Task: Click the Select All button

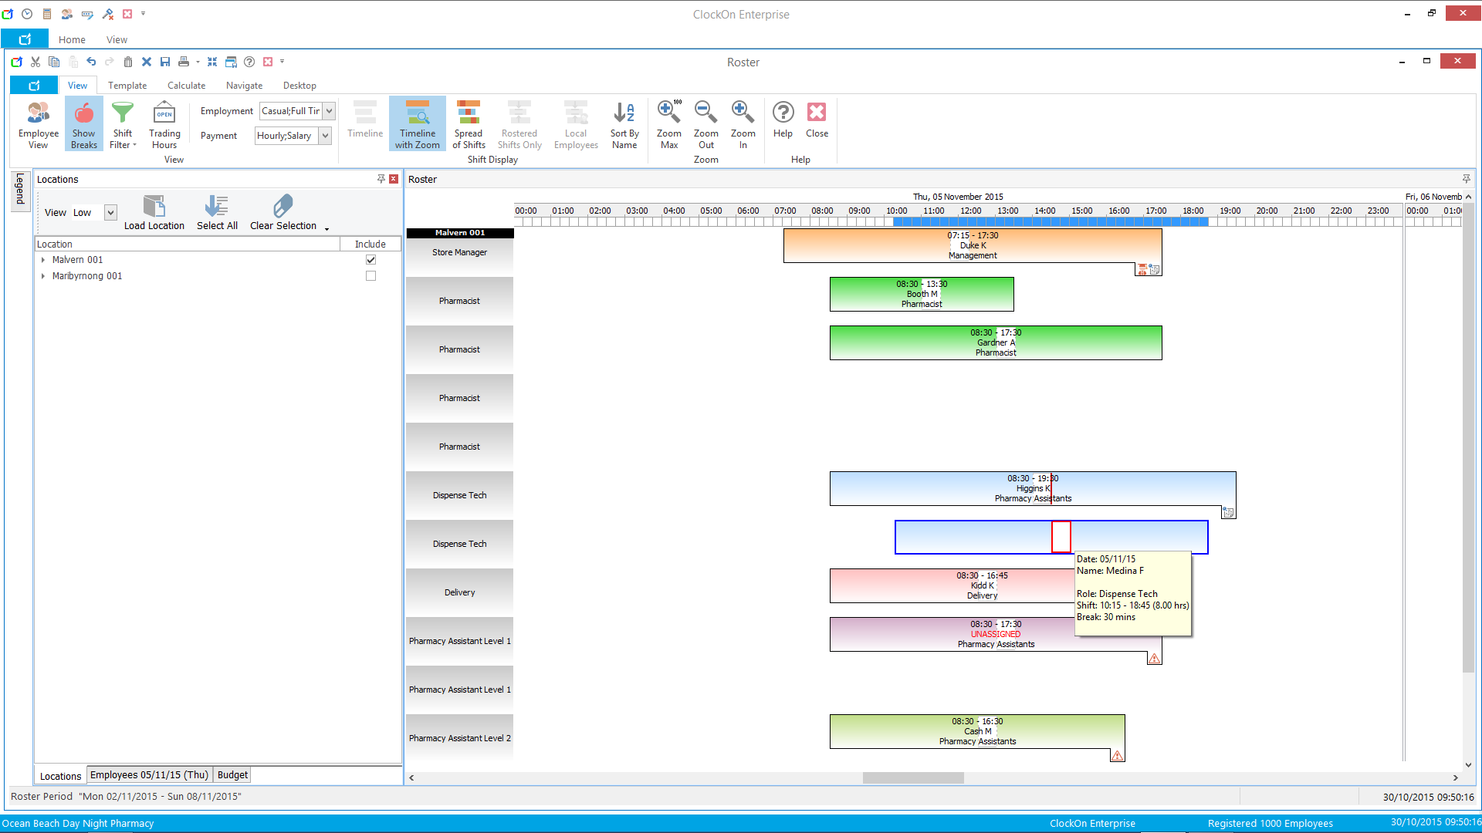Action: point(217,212)
